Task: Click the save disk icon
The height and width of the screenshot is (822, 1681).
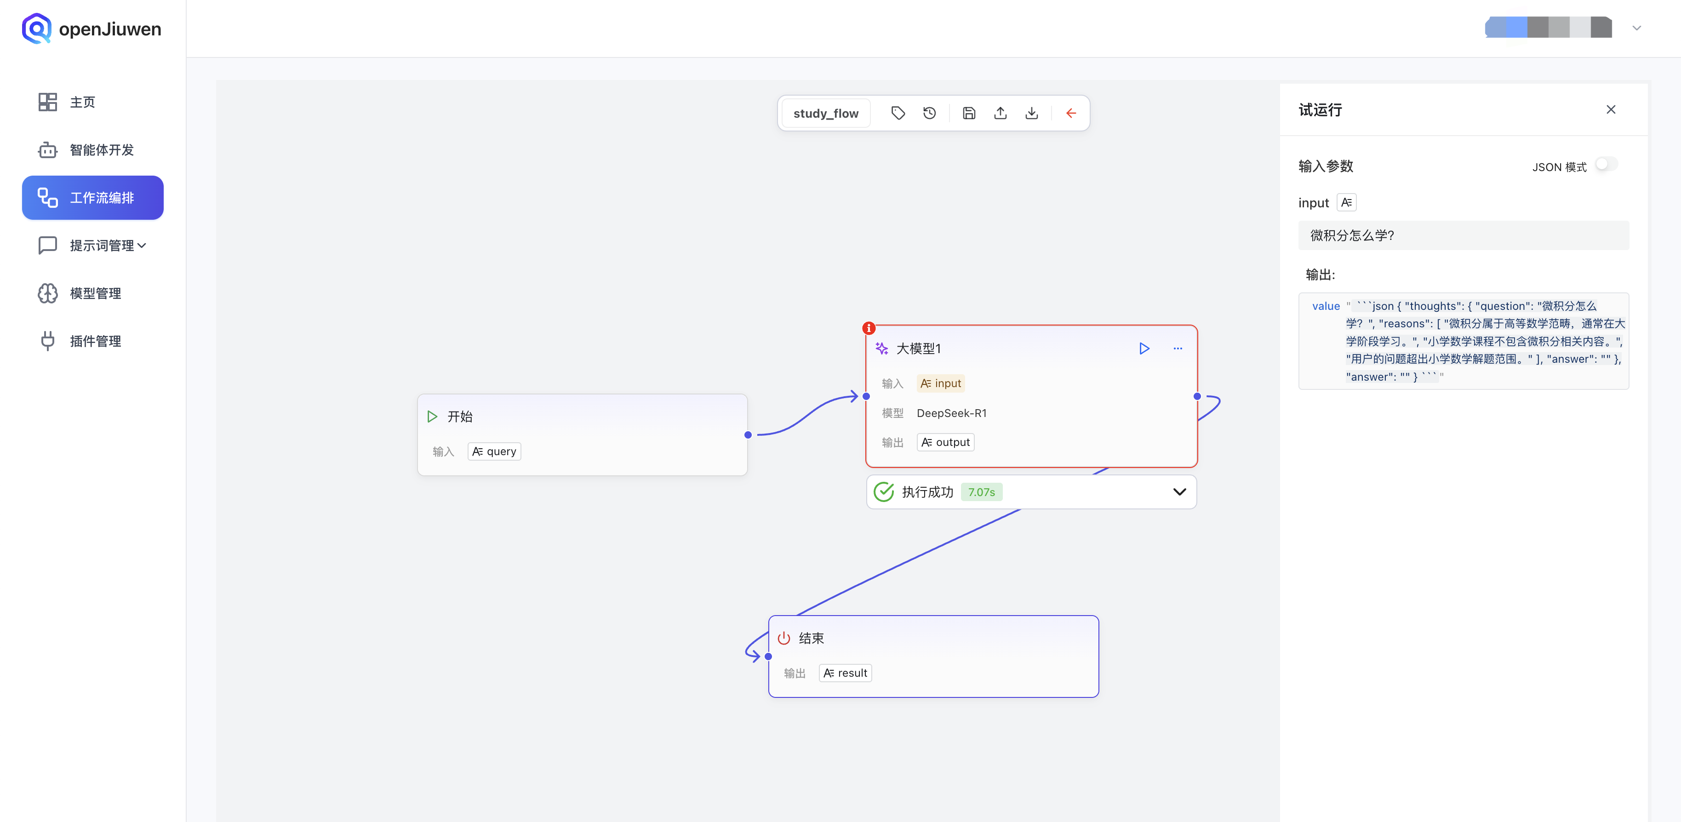Action: pos(969,113)
